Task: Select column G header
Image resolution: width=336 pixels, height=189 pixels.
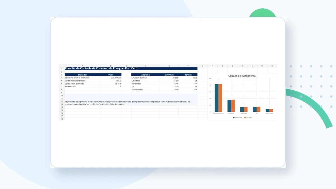Action: [202, 66]
